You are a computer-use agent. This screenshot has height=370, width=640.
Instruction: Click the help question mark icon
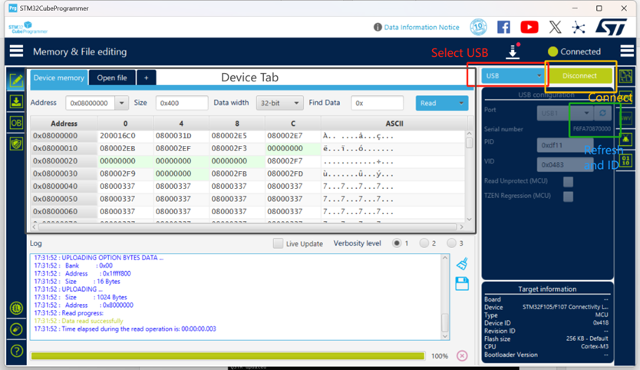pyautogui.click(x=16, y=351)
